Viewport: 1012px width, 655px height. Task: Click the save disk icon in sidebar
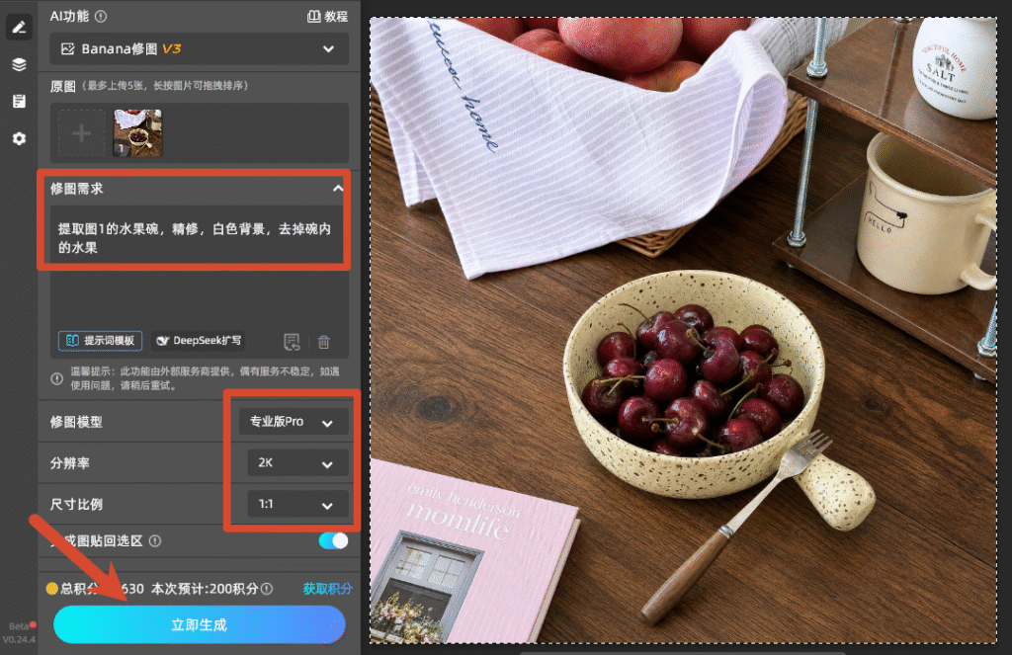tap(19, 102)
